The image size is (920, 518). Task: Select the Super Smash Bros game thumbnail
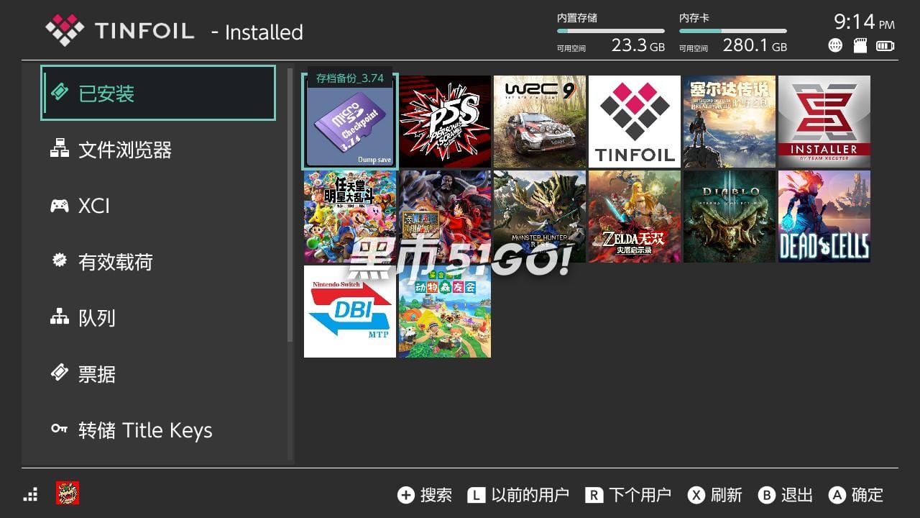click(x=349, y=217)
